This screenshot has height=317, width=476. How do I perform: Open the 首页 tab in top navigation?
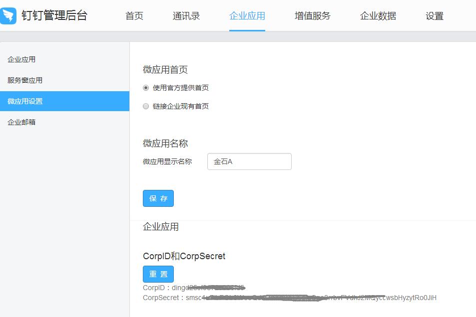[x=134, y=16]
